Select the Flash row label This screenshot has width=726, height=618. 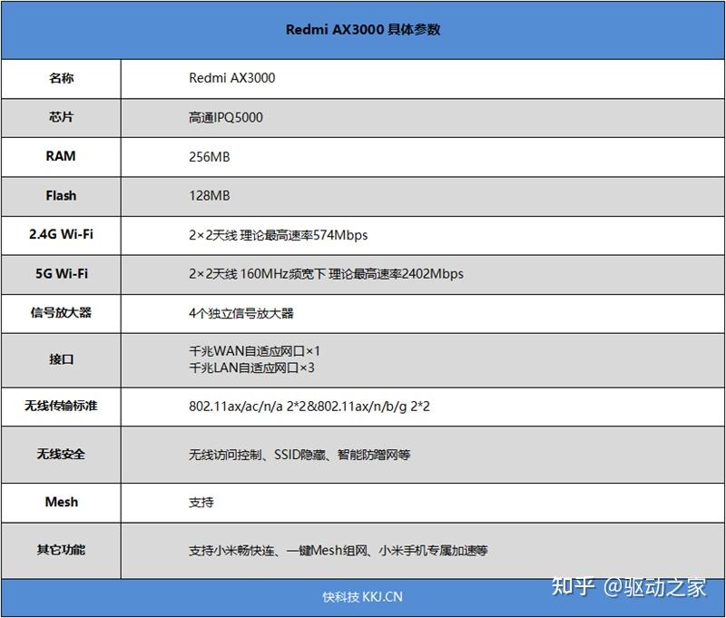coord(61,196)
